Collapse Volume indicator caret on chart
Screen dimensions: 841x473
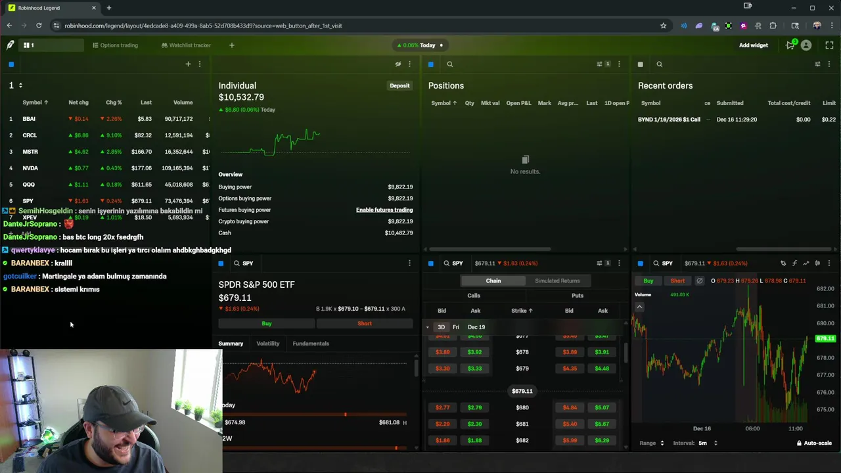pyautogui.click(x=639, y=307)
